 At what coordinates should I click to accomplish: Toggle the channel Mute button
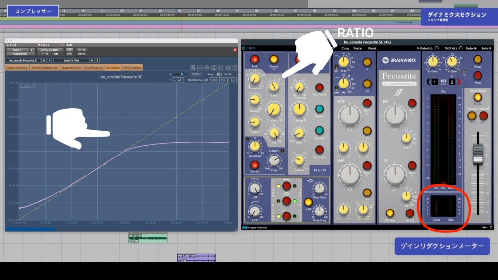pos(478,75)
